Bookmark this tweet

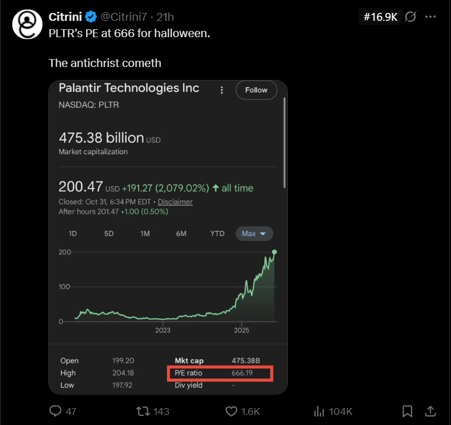click(x=408, y=411)
